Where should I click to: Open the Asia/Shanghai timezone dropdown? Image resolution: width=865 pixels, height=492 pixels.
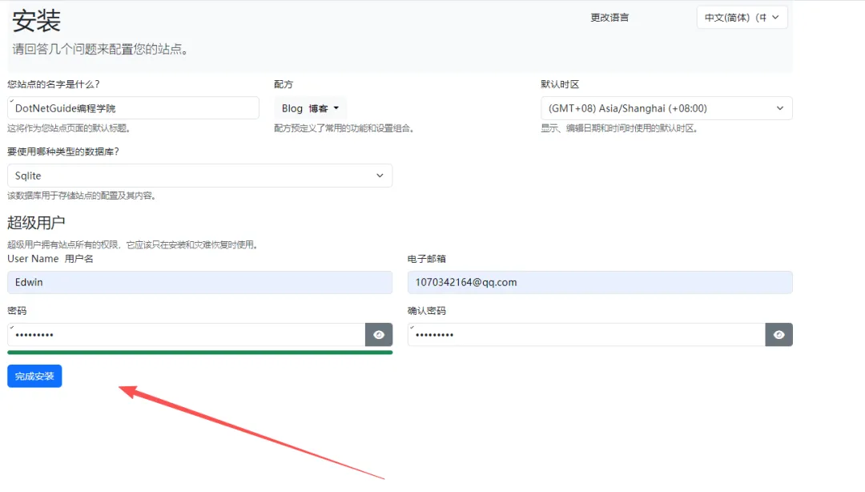point(666,108)
